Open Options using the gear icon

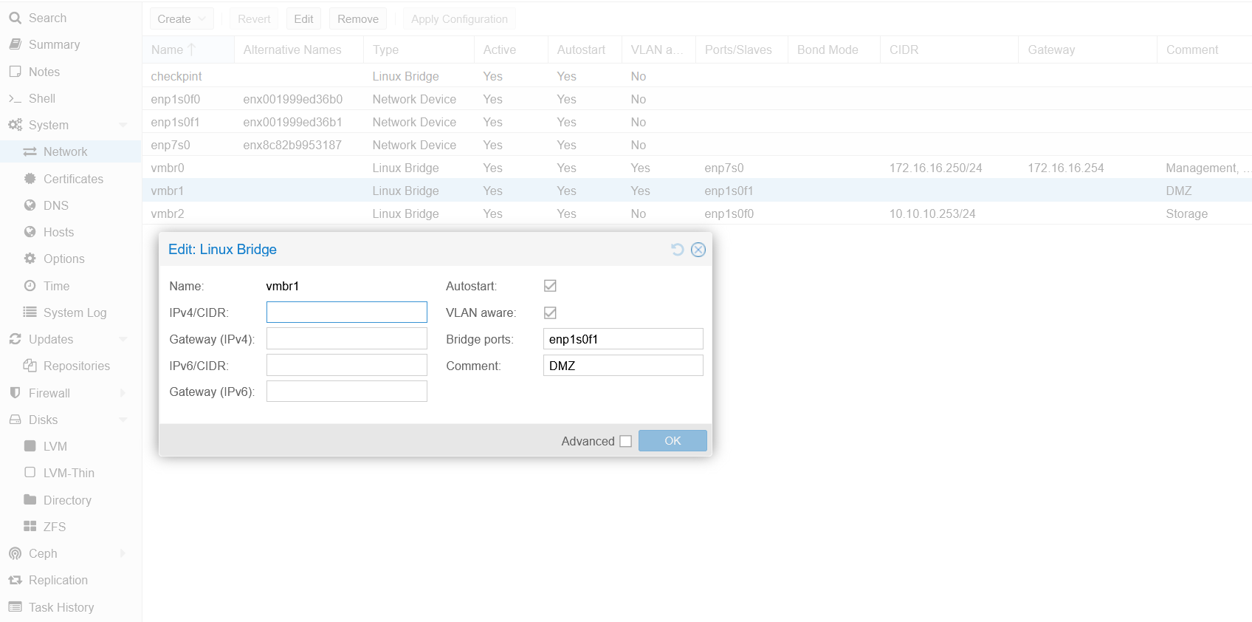[x=30, y=259]
